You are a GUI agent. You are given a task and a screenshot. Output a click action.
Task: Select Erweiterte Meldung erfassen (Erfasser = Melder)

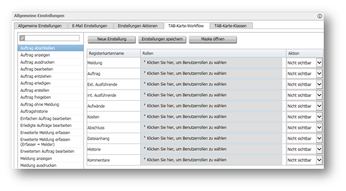click(x=51, y=142)
